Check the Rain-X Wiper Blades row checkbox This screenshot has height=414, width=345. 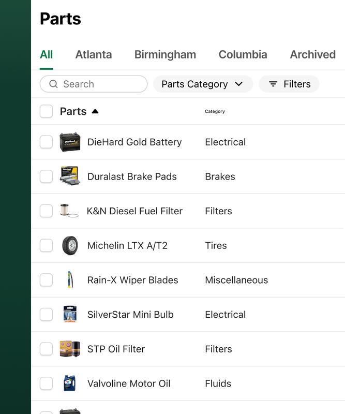click(46, 279)
